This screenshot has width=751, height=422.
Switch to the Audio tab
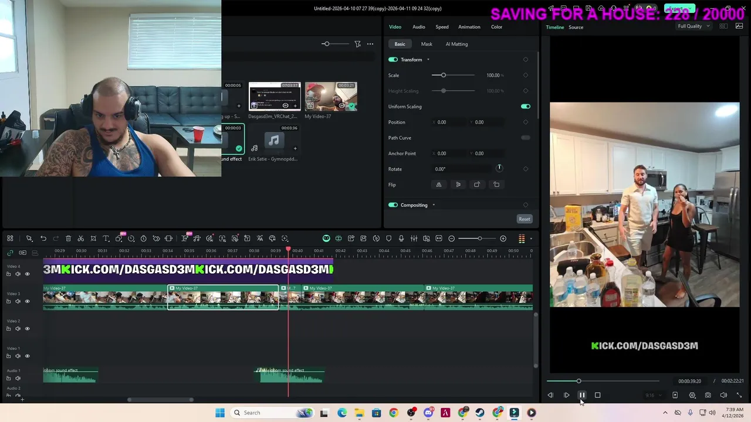(418, 27)
